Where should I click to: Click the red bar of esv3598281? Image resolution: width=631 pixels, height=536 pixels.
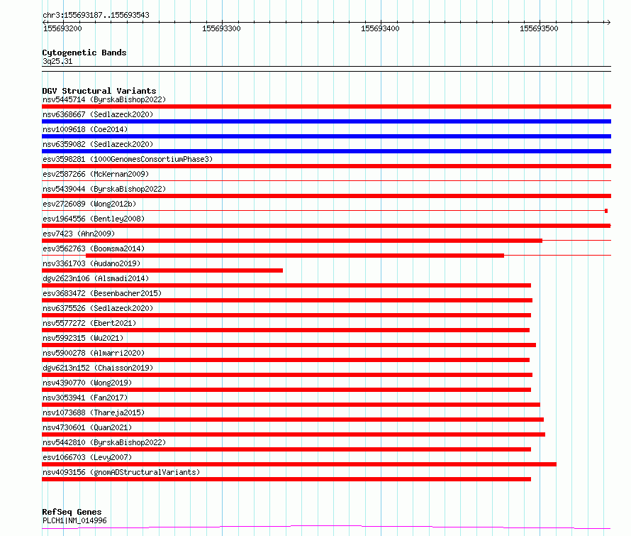(326, 166)
